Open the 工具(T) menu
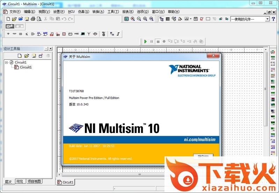 (x=113, y=12)
